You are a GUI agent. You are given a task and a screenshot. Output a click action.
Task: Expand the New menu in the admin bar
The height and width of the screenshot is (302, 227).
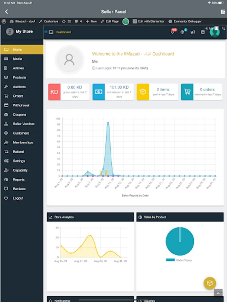tap(91, 21)
